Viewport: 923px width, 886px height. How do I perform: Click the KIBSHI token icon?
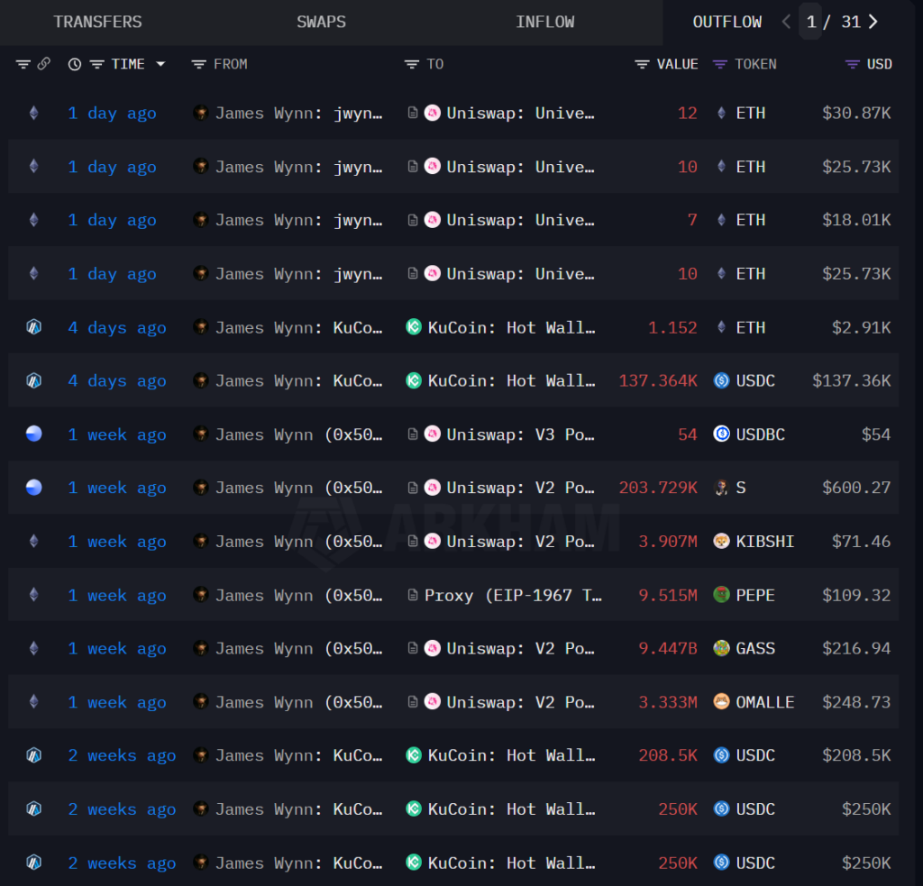[x=722, y=541]
